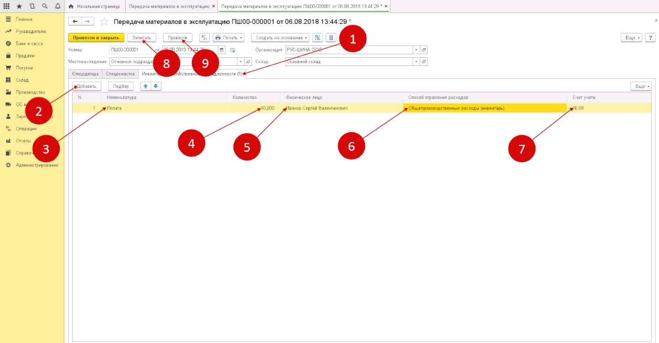The width and height of the screenshot is (659, 343).
Task: Switch to Передача материалов в эксплуатацию list tab
Action: (x=169, y=6)
